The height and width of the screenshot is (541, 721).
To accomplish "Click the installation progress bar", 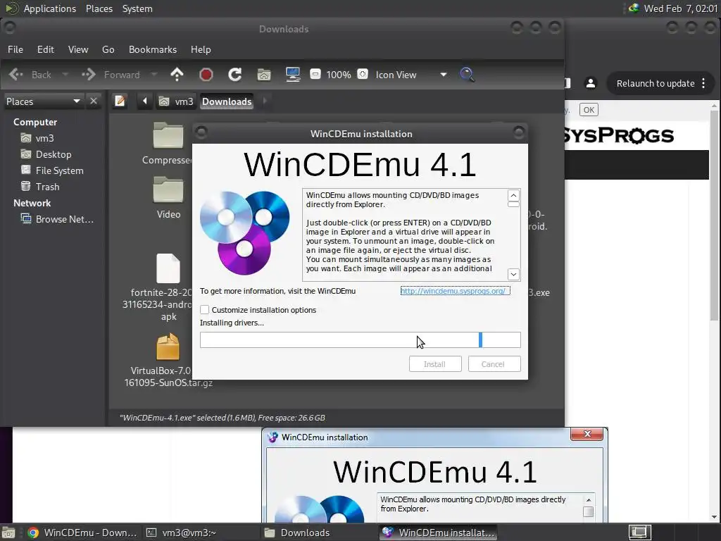I will click(360, 340).
